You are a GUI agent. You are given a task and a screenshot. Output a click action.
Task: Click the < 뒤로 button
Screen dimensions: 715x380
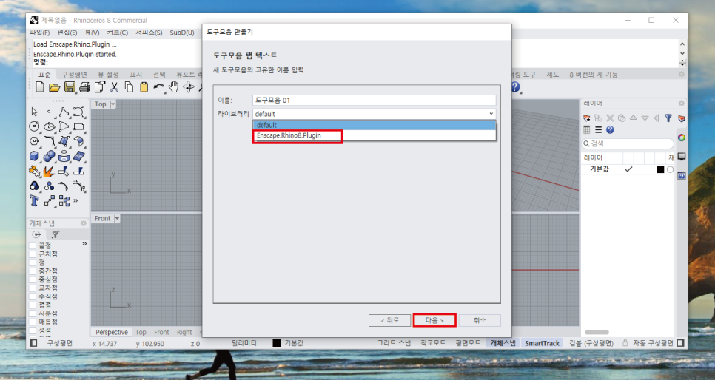coord(389,320)
